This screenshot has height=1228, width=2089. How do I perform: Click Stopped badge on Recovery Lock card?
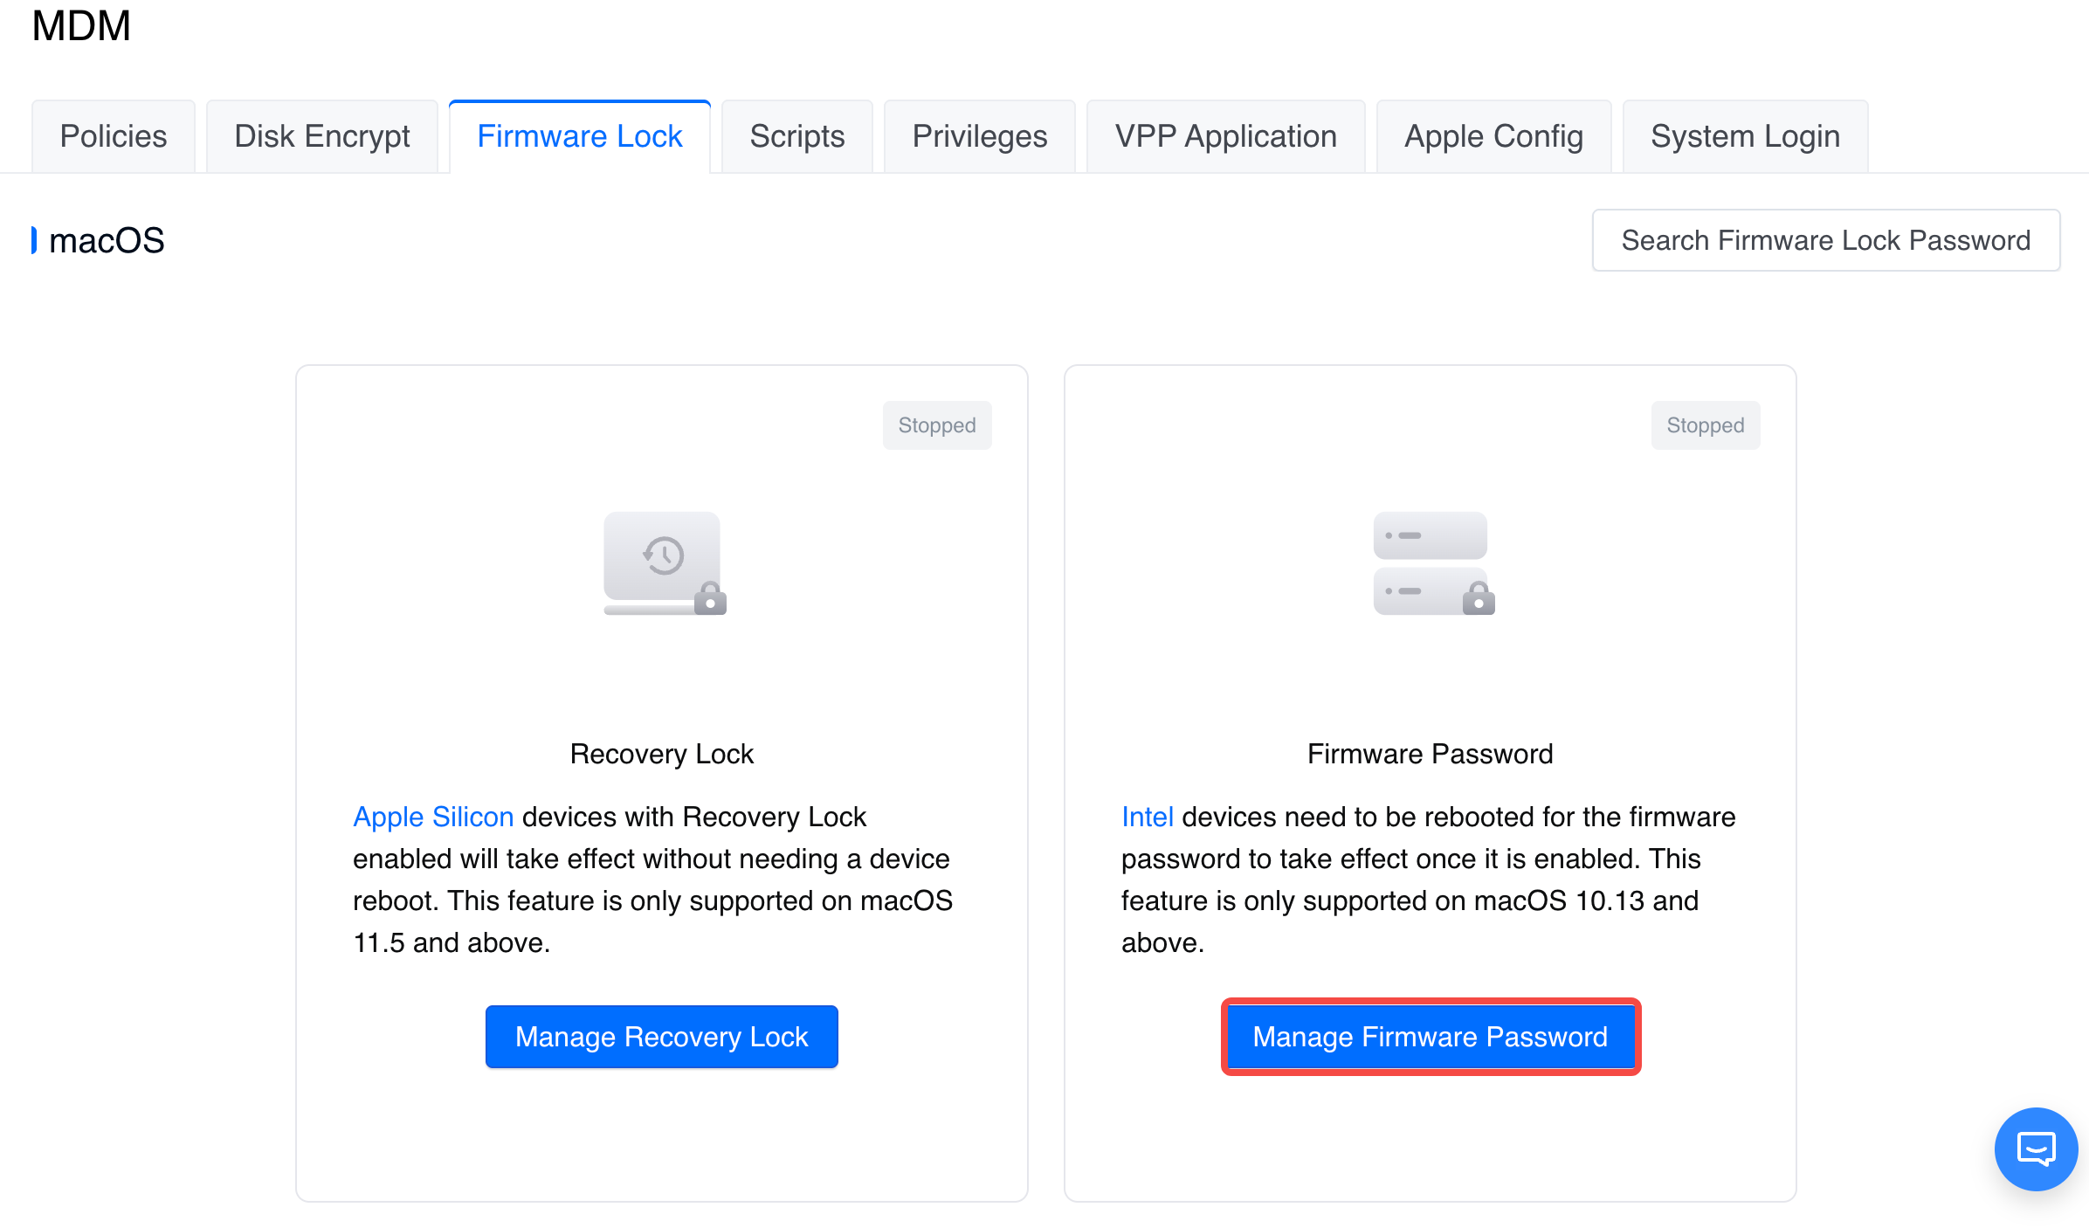[x=936, y=425]
